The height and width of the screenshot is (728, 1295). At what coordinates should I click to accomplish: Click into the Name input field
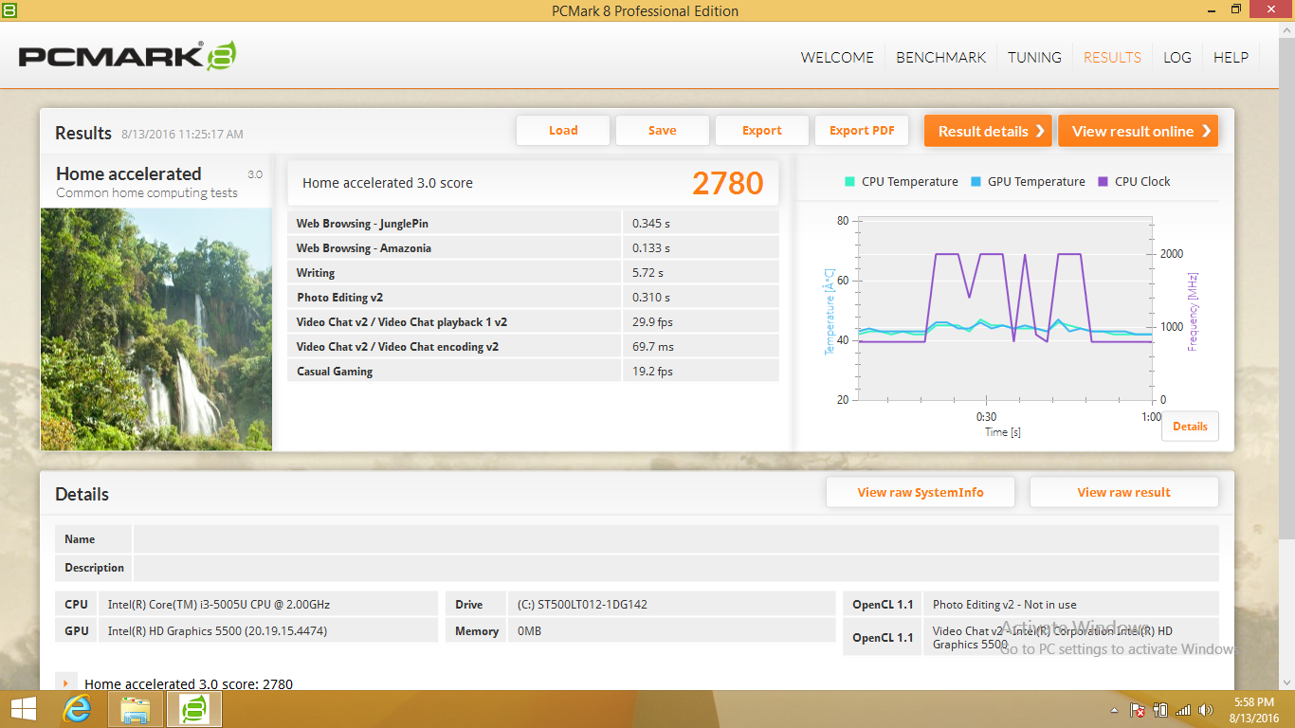coord(675,539)
